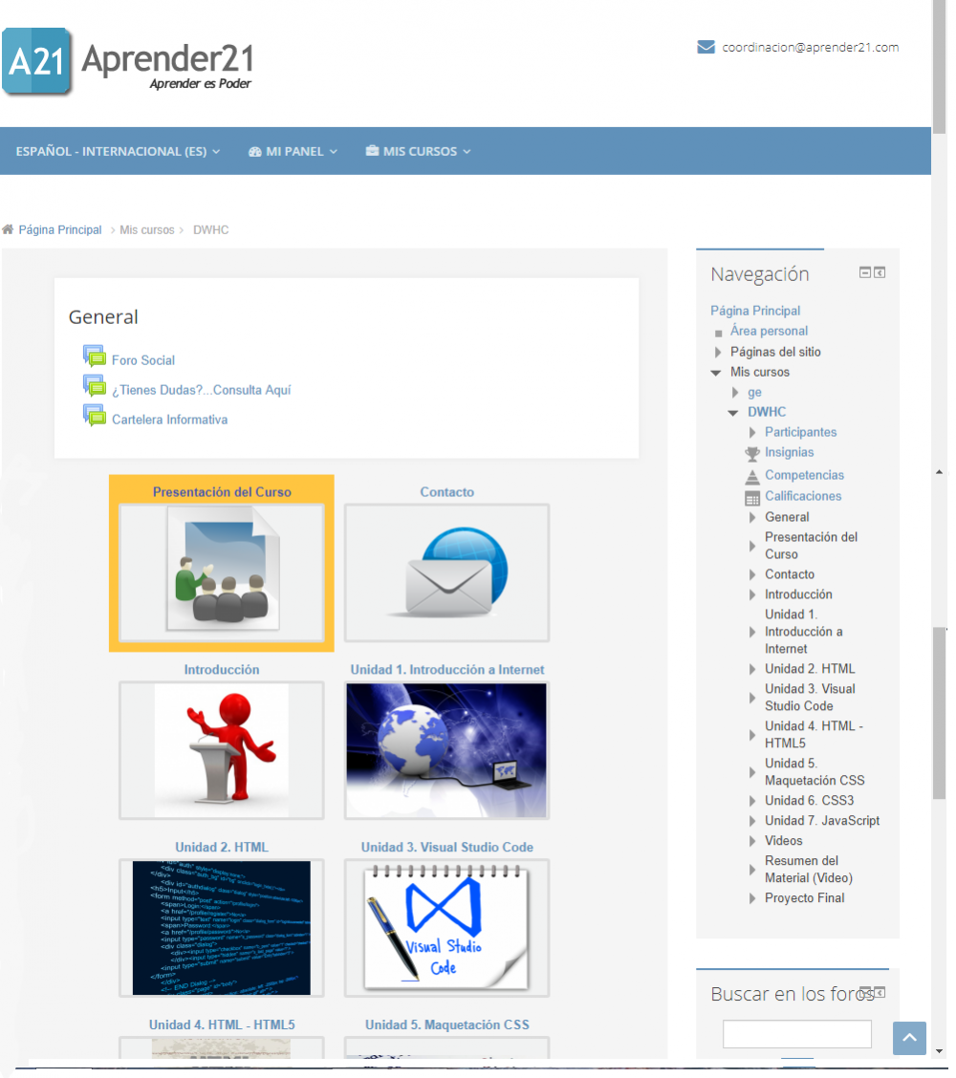Expand Páginas del sitio in Navegación
This screenshot has width=956, height=1078.
pos(716,352)
